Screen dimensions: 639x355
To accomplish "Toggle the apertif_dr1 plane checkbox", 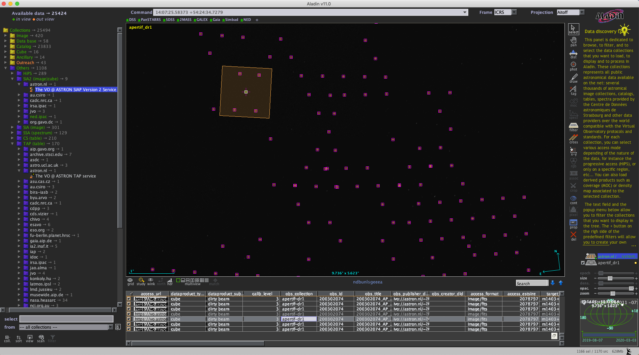I will (583, 263).
